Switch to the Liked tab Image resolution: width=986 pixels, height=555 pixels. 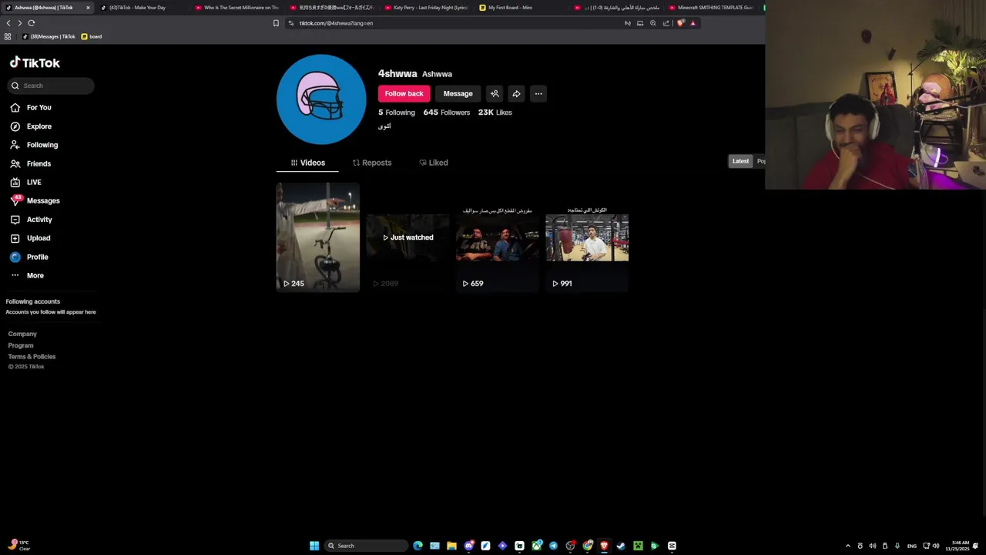pos(434,163)
